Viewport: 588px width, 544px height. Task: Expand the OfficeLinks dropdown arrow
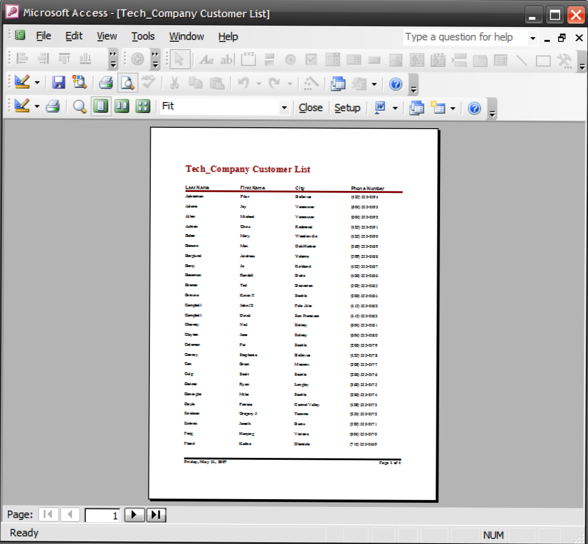[395, 108]
